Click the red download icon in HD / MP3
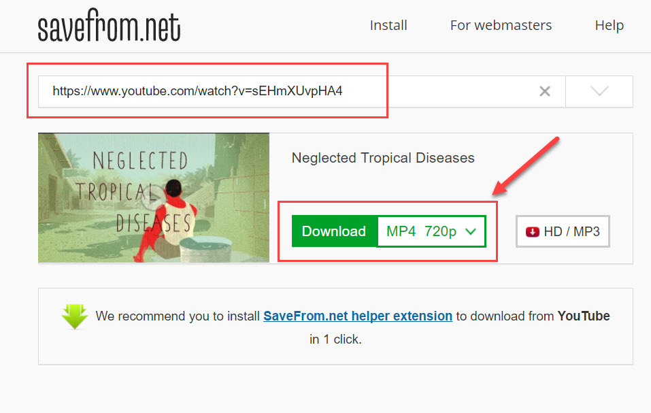This screenshot has height=413, width=651. pos(532,231)
